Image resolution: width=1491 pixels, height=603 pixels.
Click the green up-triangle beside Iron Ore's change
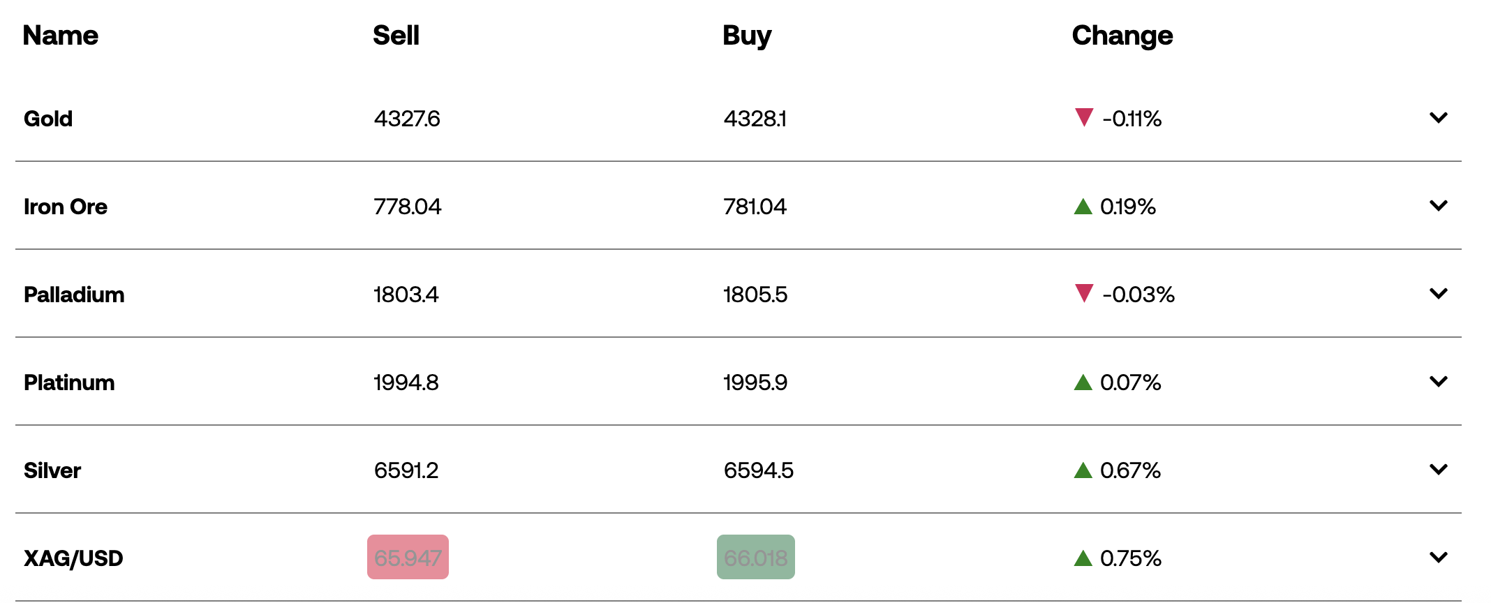pos(1084,207)
